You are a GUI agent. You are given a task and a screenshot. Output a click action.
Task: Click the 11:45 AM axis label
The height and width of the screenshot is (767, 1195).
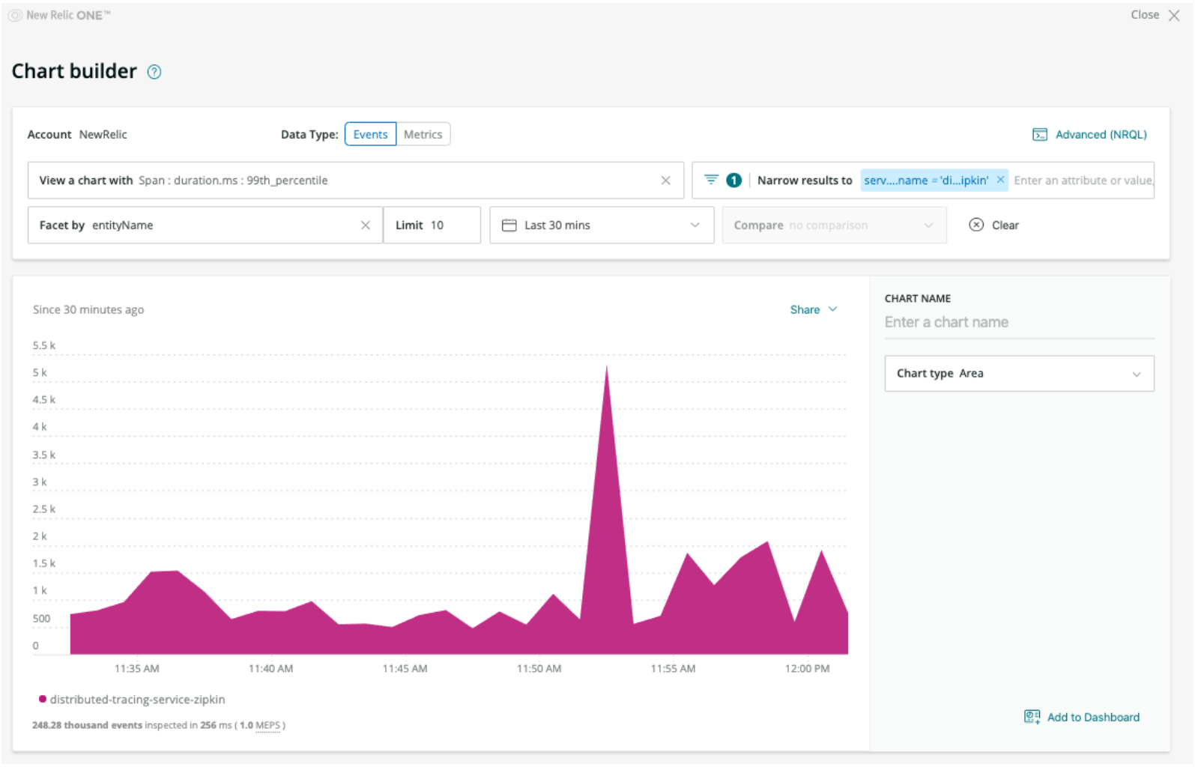tap(405, 668)
